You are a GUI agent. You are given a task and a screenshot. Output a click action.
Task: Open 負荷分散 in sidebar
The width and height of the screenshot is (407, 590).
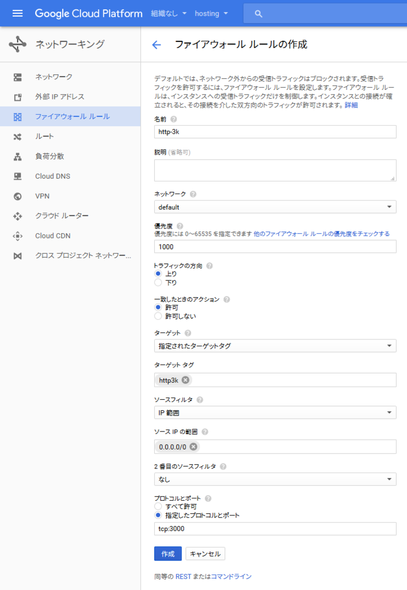[x=70, y=157]
